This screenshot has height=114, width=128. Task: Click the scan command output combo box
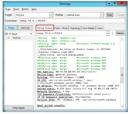pos(73,33)
